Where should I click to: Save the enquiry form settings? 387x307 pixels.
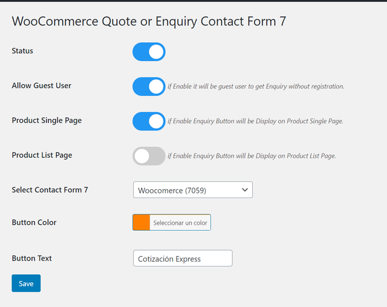[26, 283]
